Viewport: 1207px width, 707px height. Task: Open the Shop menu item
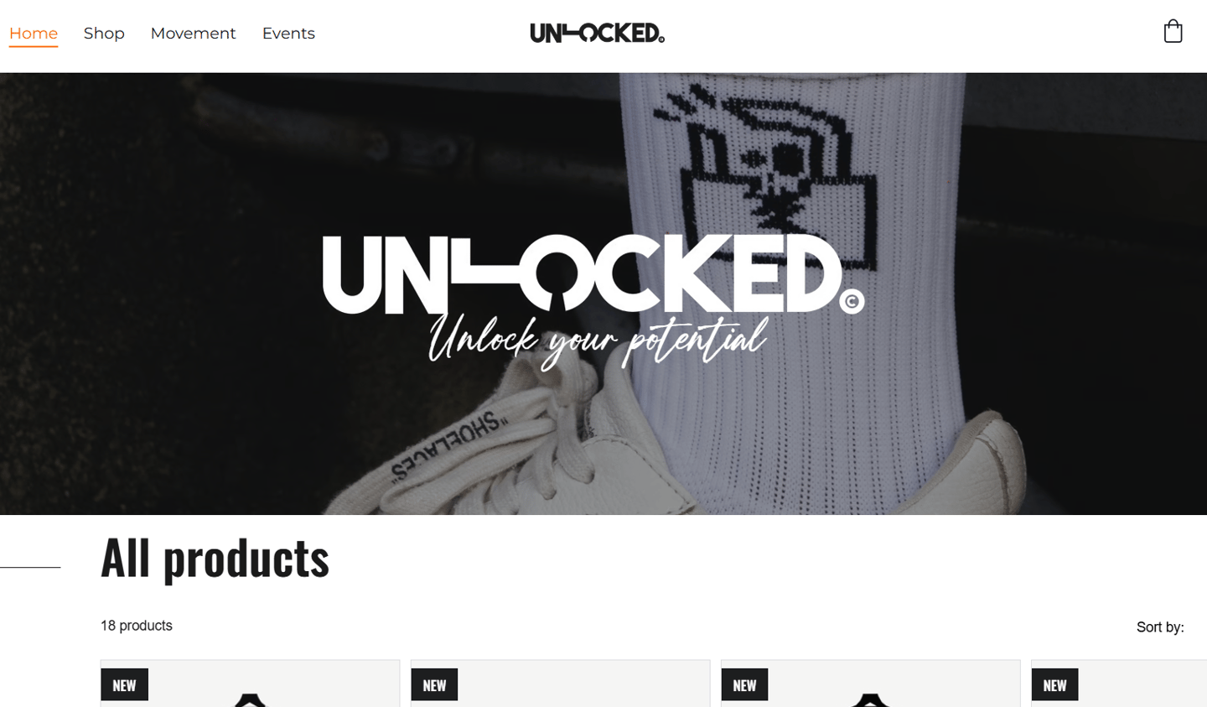click(x=104, y=34)
